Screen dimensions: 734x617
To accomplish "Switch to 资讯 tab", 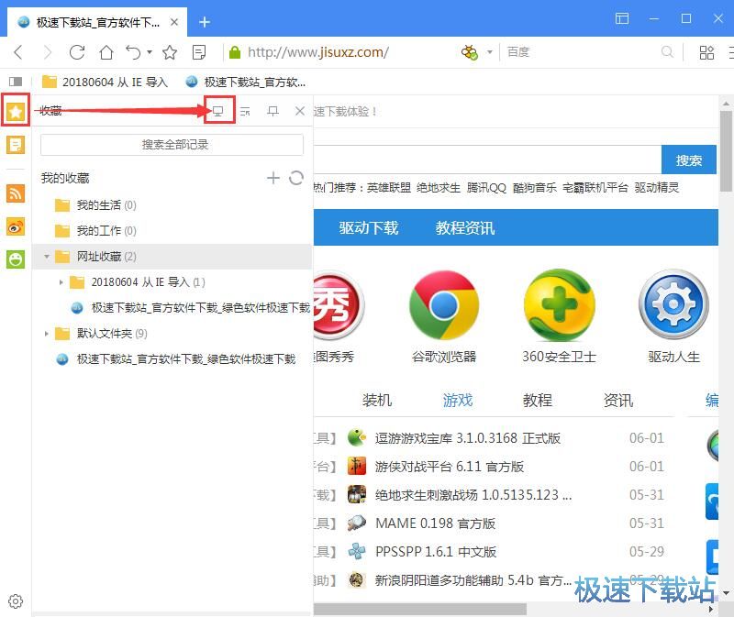I will pyautogui.click(x=617, y=401).
